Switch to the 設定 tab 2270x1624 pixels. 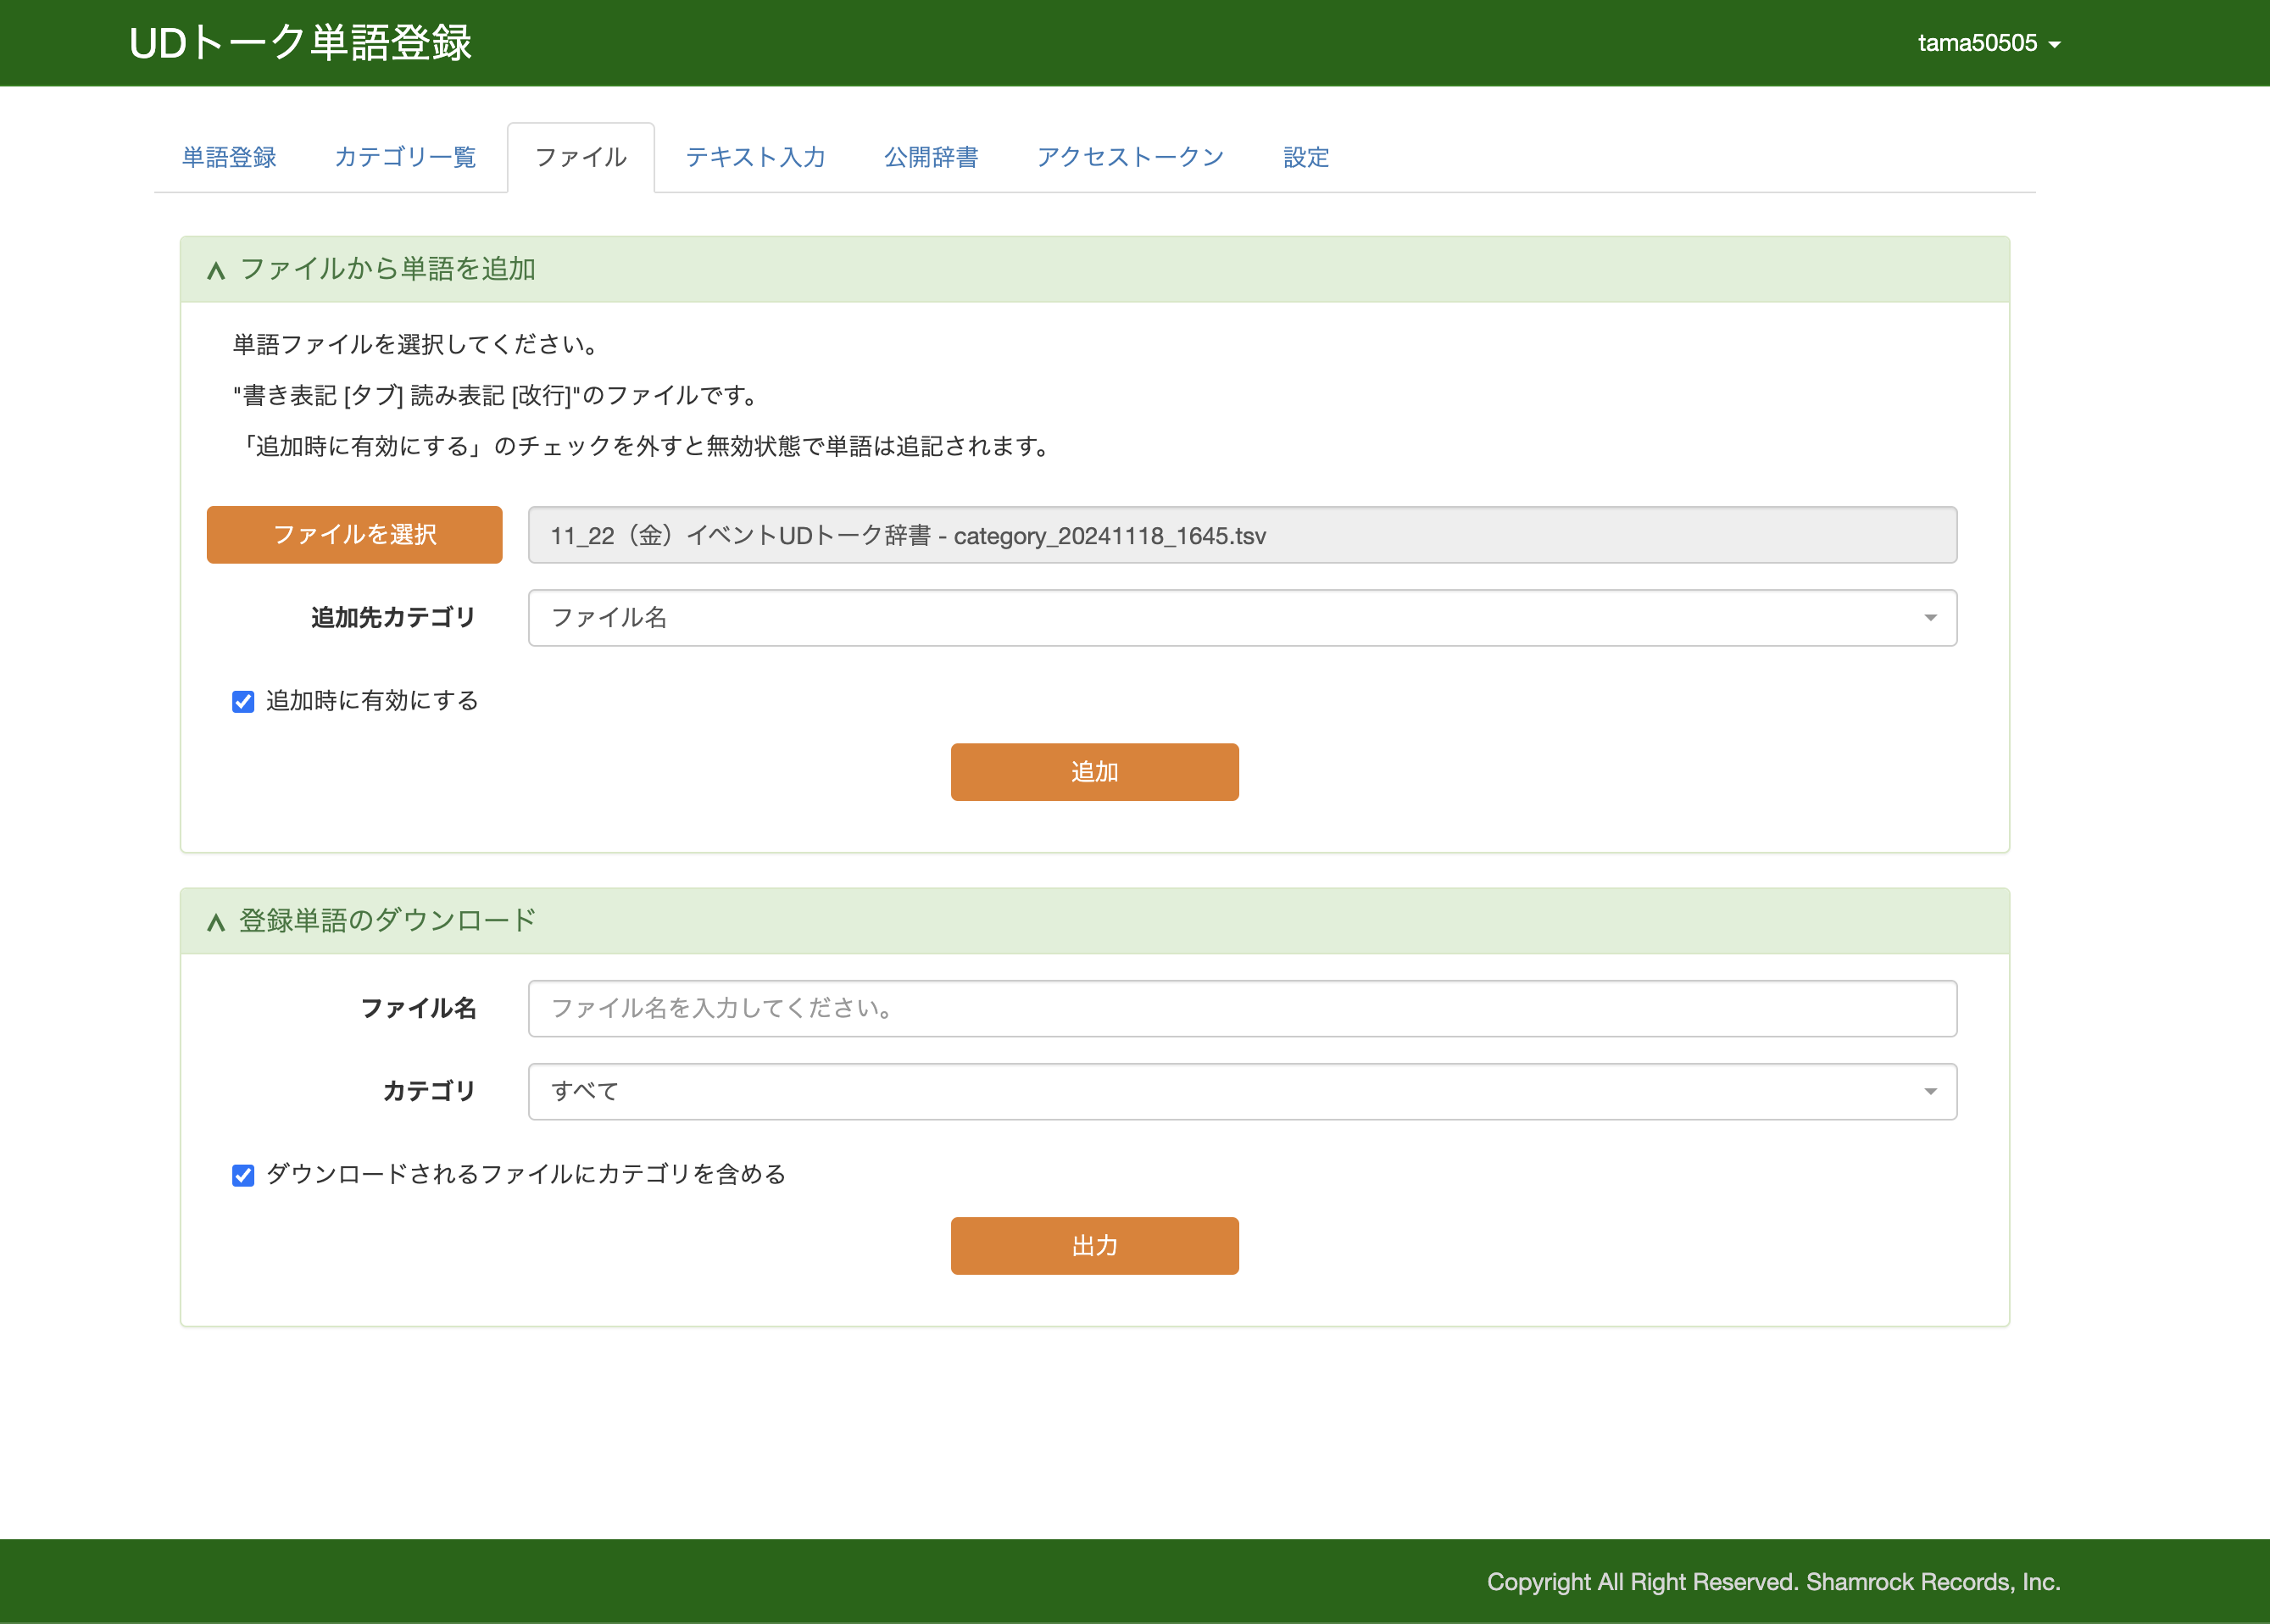coord(1305,157)
